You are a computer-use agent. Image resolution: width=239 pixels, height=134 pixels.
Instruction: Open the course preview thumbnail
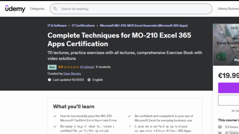coord(226,45)
